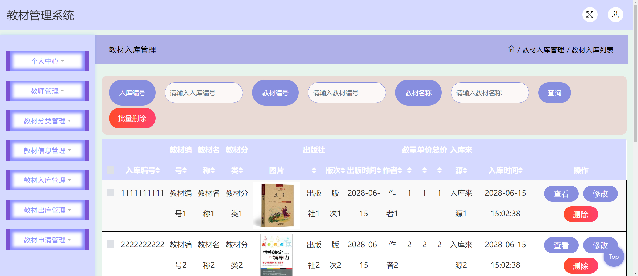
Task: Toggle fullscreen with the expand icon
Action: point(590,15)
